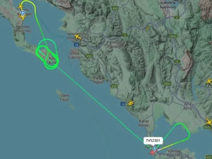Click the E92 road shield

[x=115, y=9]
